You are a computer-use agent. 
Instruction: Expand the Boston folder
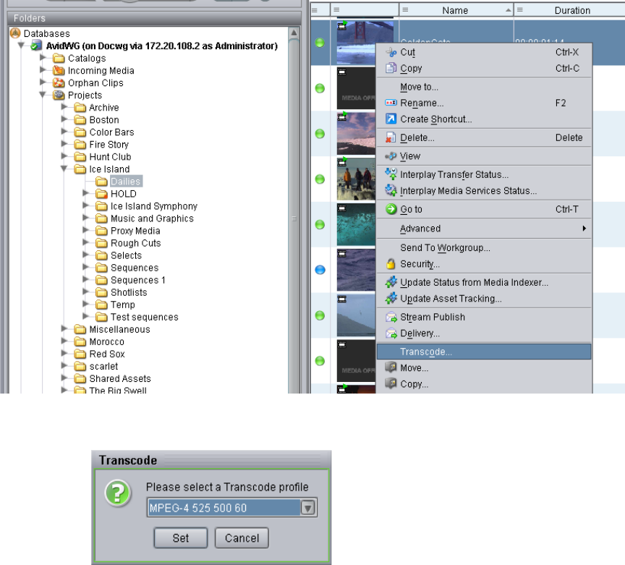tap(64, 119)
